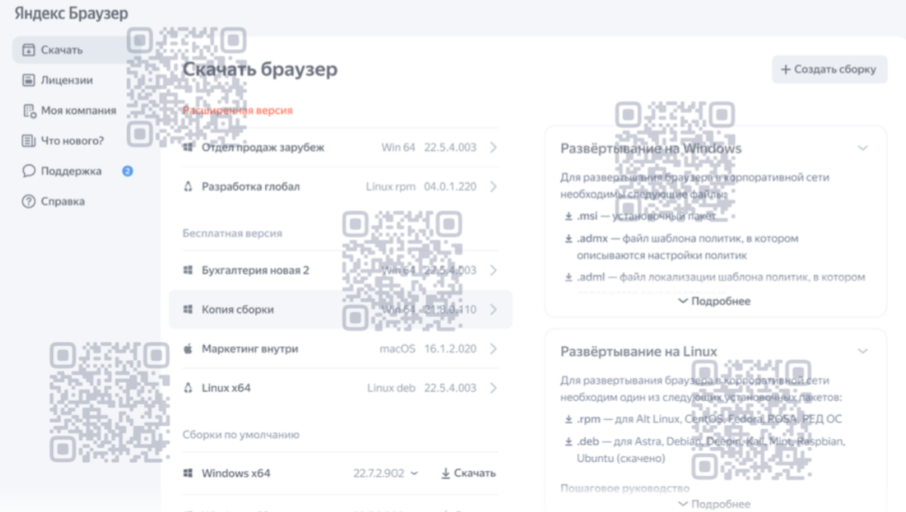Click download icon next to .msi

[569, 217]
